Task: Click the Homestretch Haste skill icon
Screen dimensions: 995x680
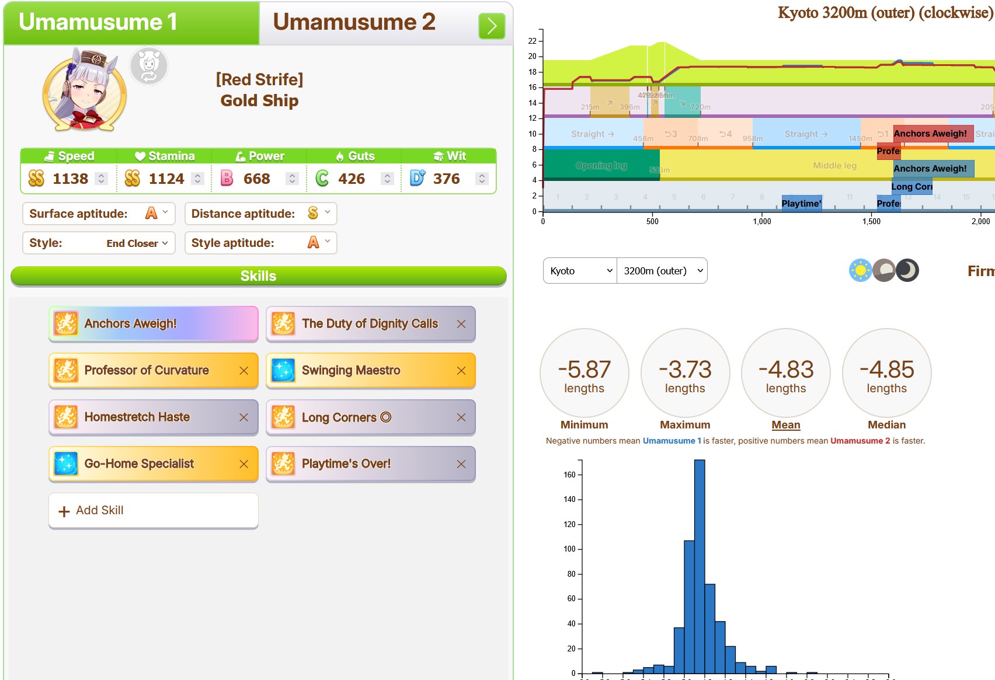Action: 66,417
